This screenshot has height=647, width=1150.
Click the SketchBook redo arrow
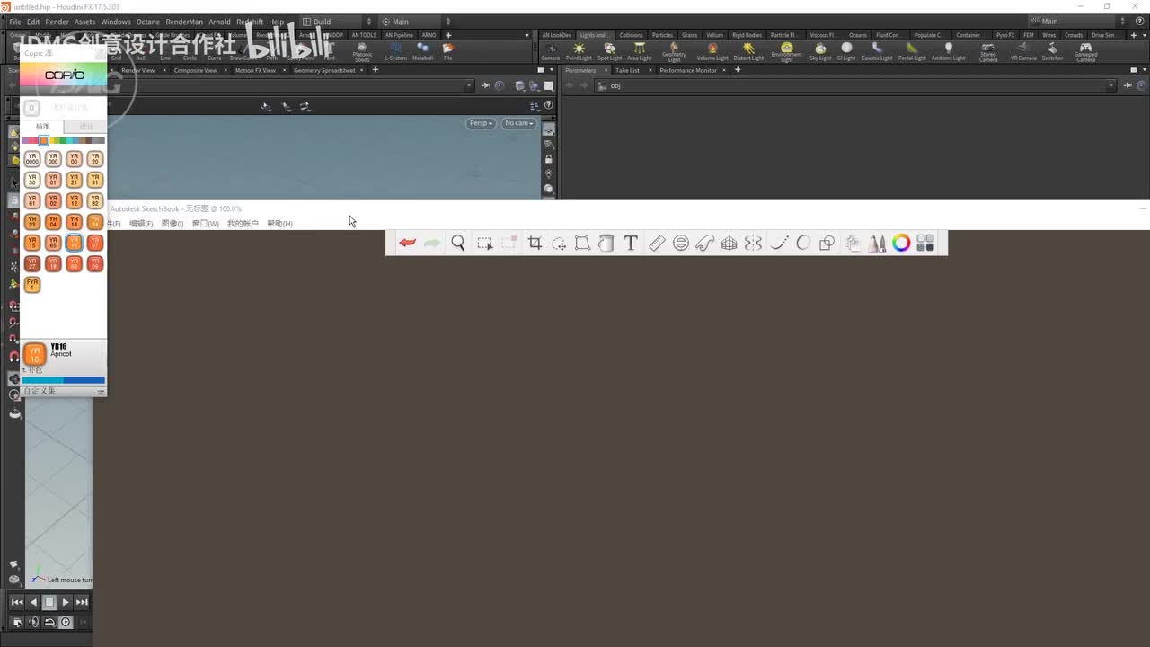pos(432,243)
